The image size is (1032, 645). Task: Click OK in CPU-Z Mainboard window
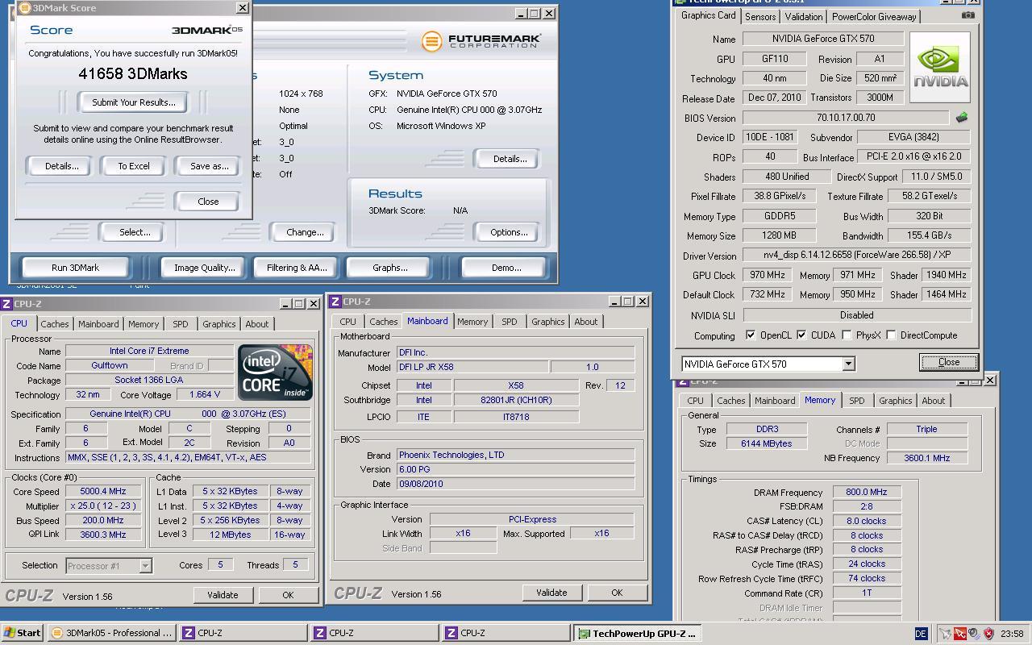(x=616, y=593)
